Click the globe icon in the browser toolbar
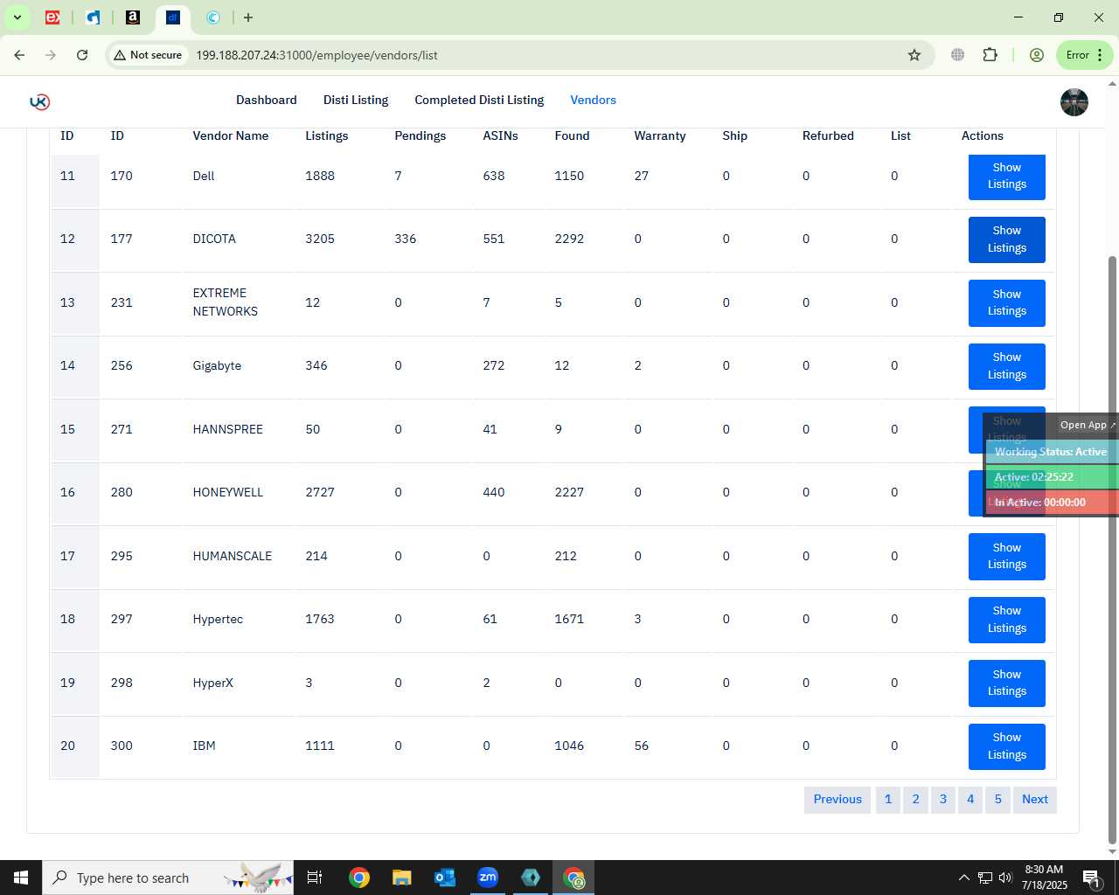The height and width of the screenshot is (895, 1119). tap(958, 55)
